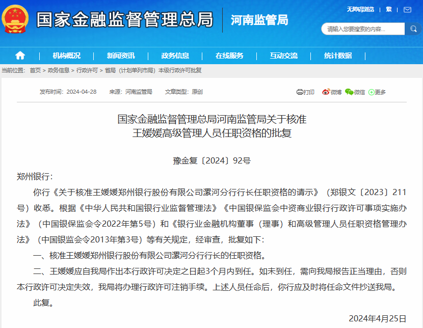Switch to traditional Chinese with 繁
Screen dimensions: 423x328
(389, 9)
